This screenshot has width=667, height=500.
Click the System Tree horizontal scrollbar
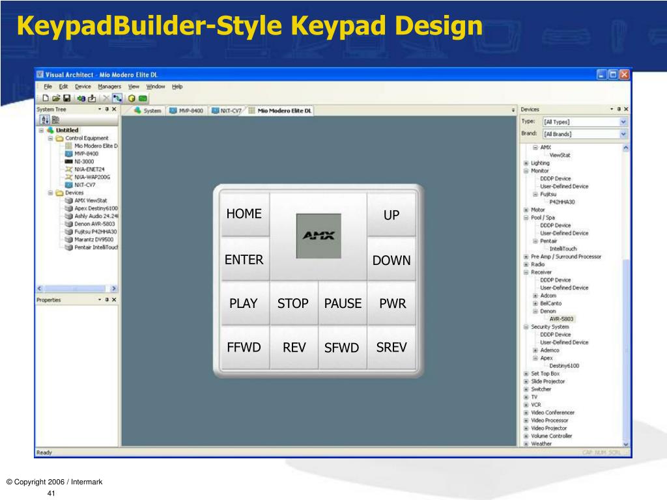point(77,288)
